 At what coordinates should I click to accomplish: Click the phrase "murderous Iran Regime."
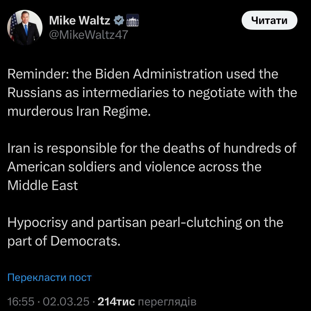click(x=79, y=111)
